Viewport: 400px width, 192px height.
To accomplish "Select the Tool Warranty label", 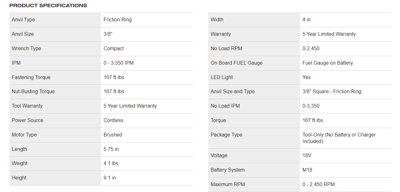I will 27,106.
